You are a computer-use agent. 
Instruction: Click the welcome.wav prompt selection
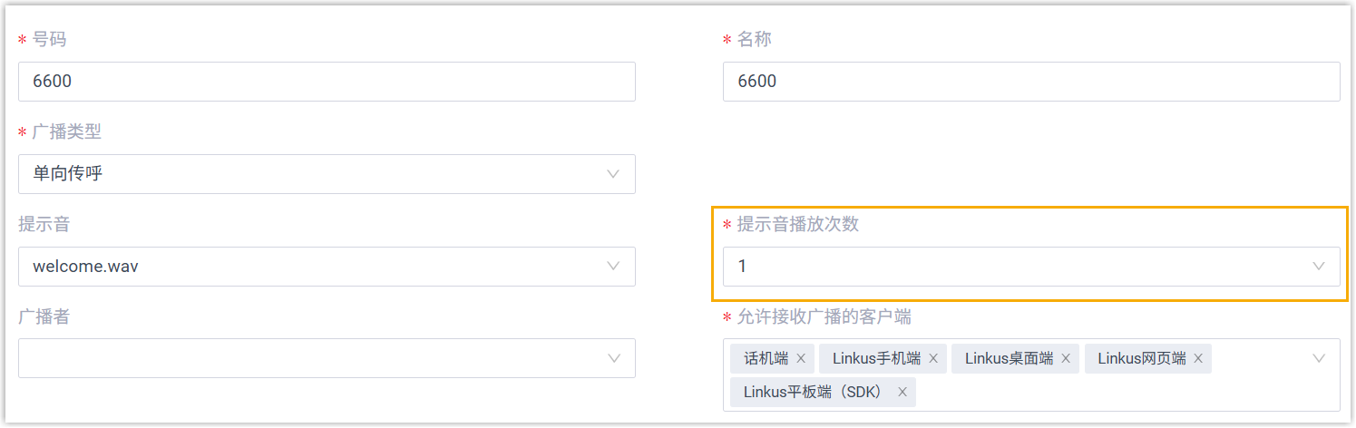(85, 267)
